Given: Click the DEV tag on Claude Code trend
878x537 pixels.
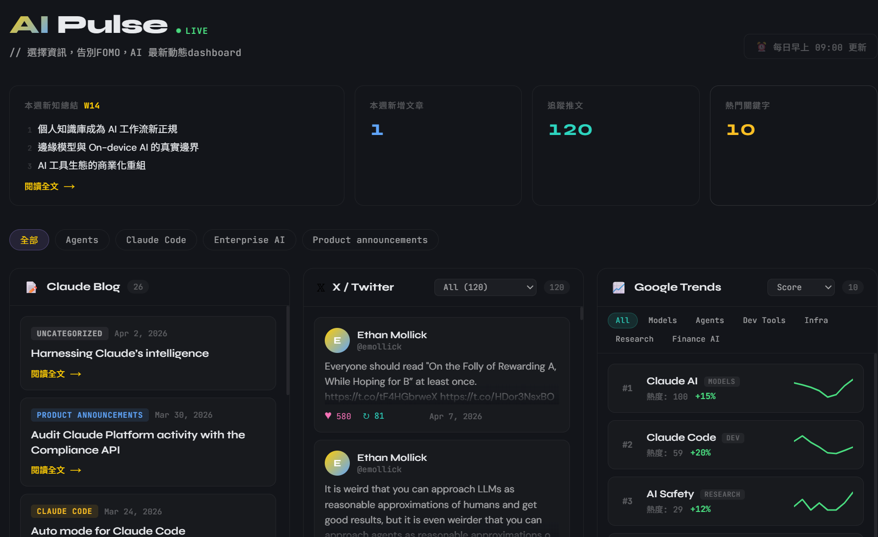Looking at the screenshot, I should (x=733, y=438).
